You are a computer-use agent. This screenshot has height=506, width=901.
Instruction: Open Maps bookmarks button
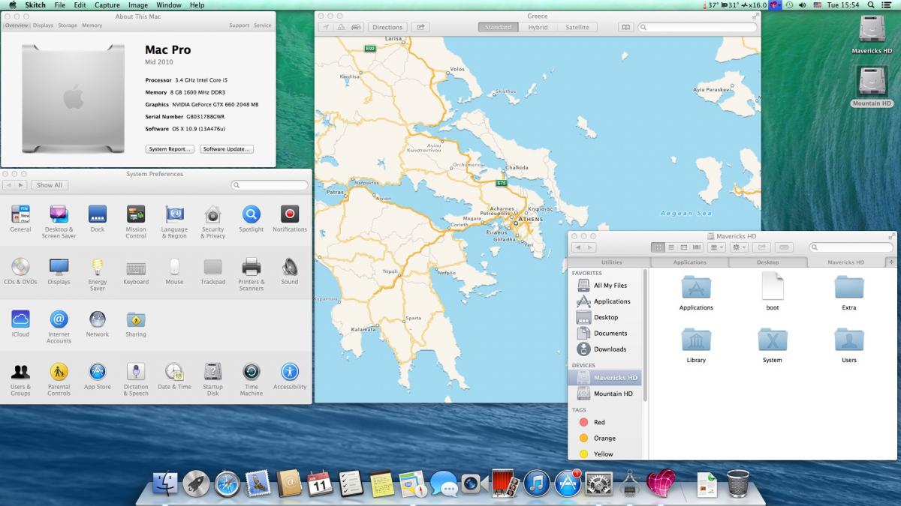pos(625,27)
